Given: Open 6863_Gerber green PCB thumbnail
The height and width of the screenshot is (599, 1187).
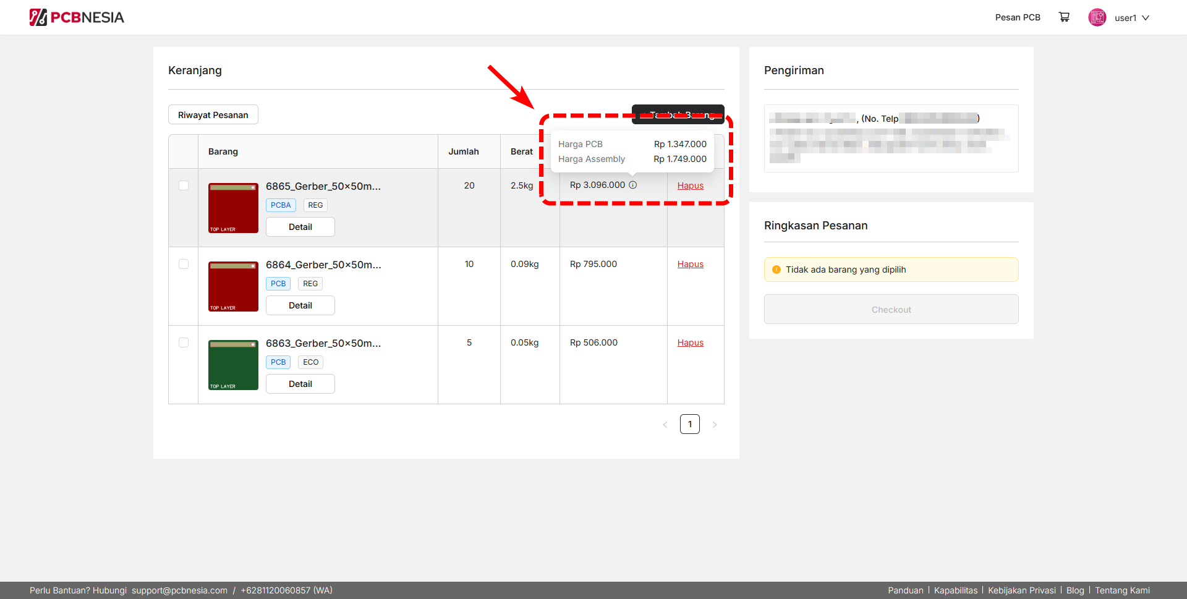Looking at the screenshot, I should point(233,365).
